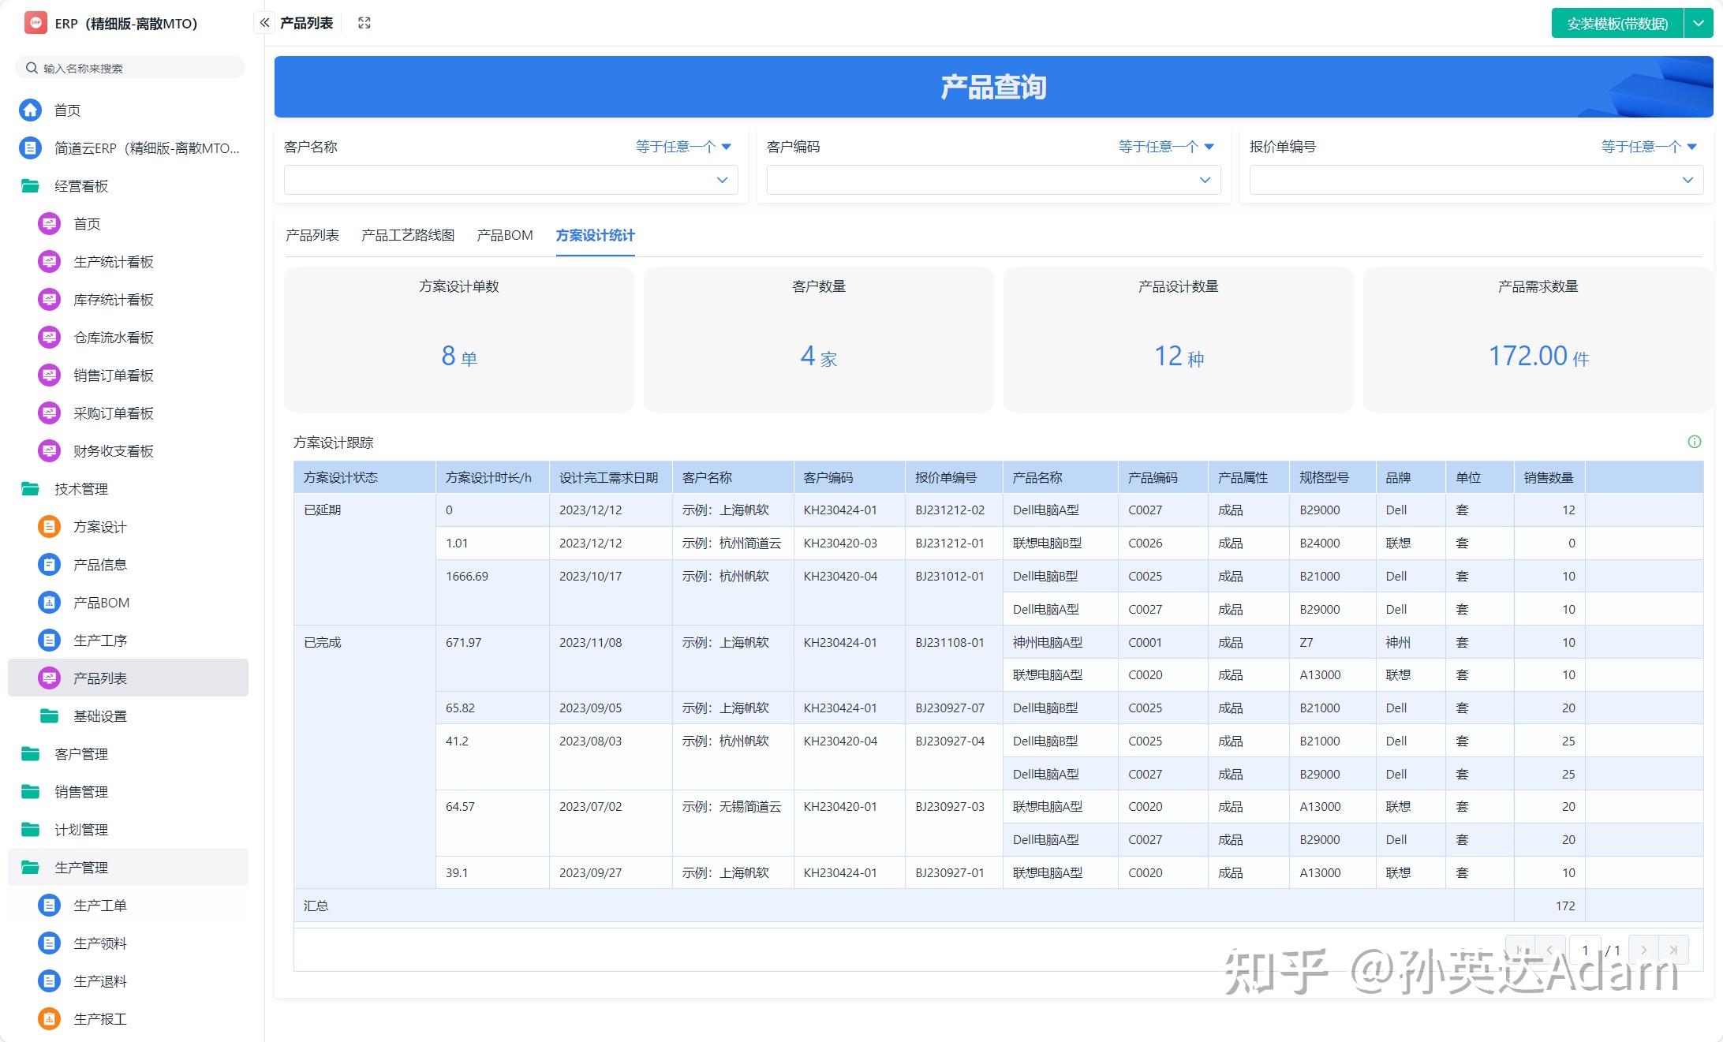The width and height of the screenshot is (1723, 1042).
Task: Switch to the 产品列表 tab
Action: (x=312, y=235)
